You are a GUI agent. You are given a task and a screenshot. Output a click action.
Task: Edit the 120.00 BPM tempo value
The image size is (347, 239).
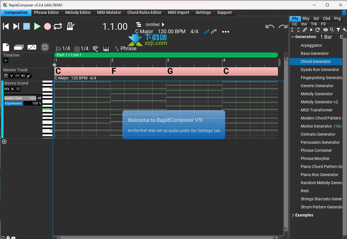click(172, 31)
